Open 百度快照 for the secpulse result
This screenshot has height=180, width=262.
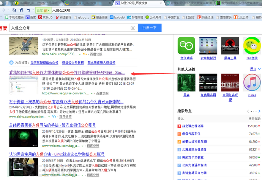click(102, 93)
